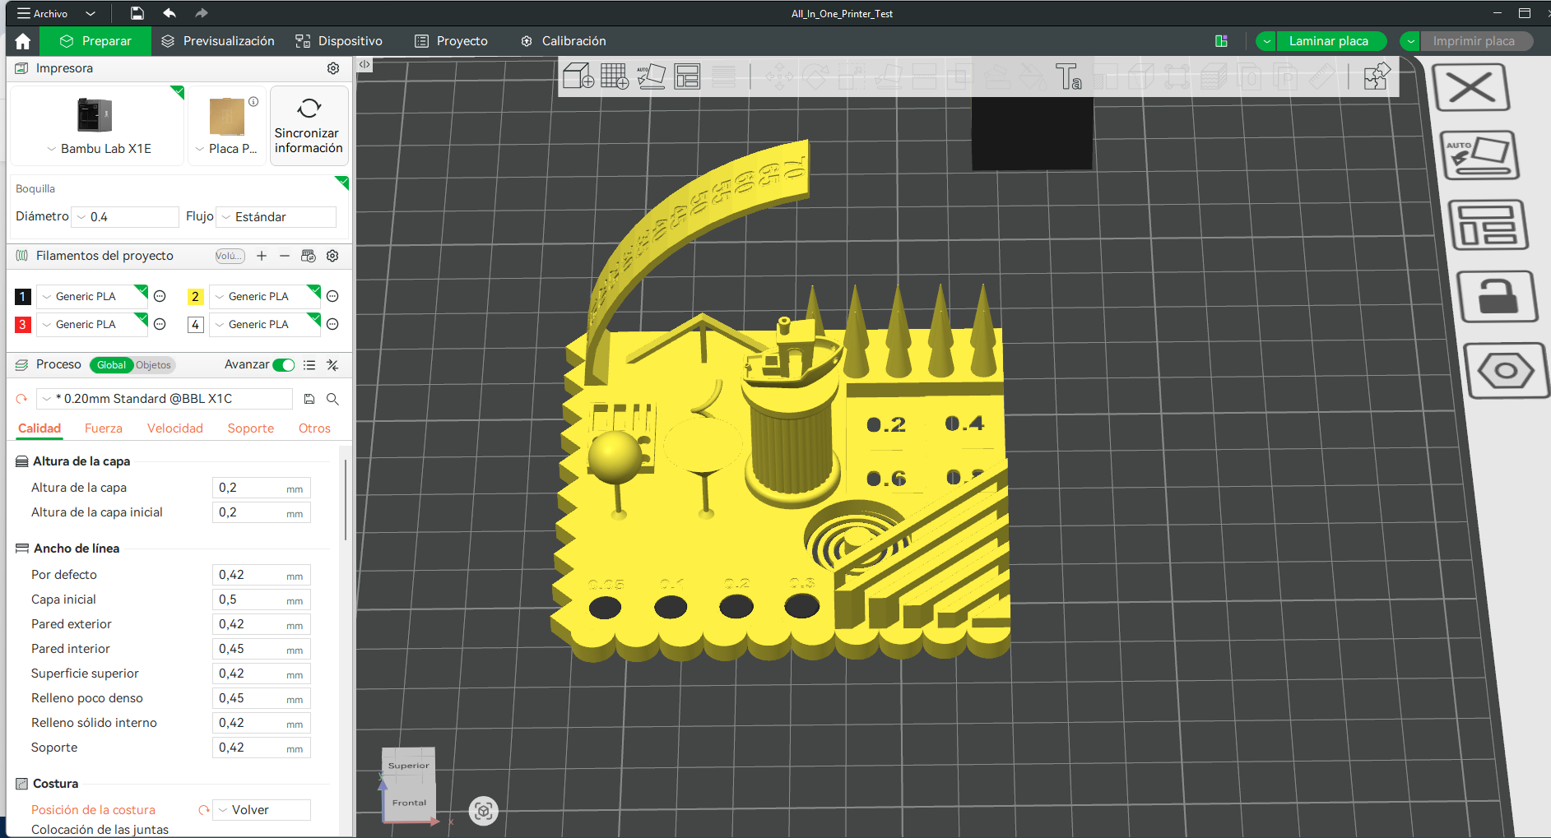
Task: Open Impresora settings gear icon
Action: [x=333, y=68]
